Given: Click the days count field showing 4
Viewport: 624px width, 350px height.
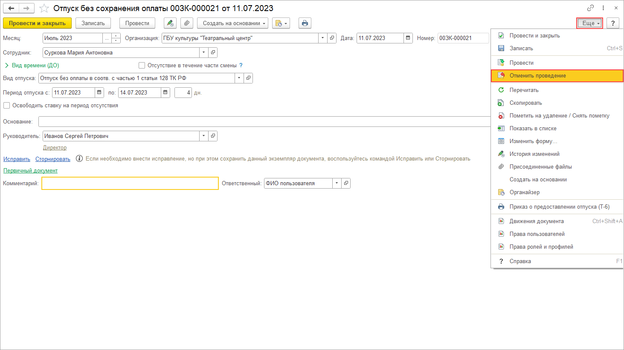Looking at the screenshot, I should coord(183,92).
